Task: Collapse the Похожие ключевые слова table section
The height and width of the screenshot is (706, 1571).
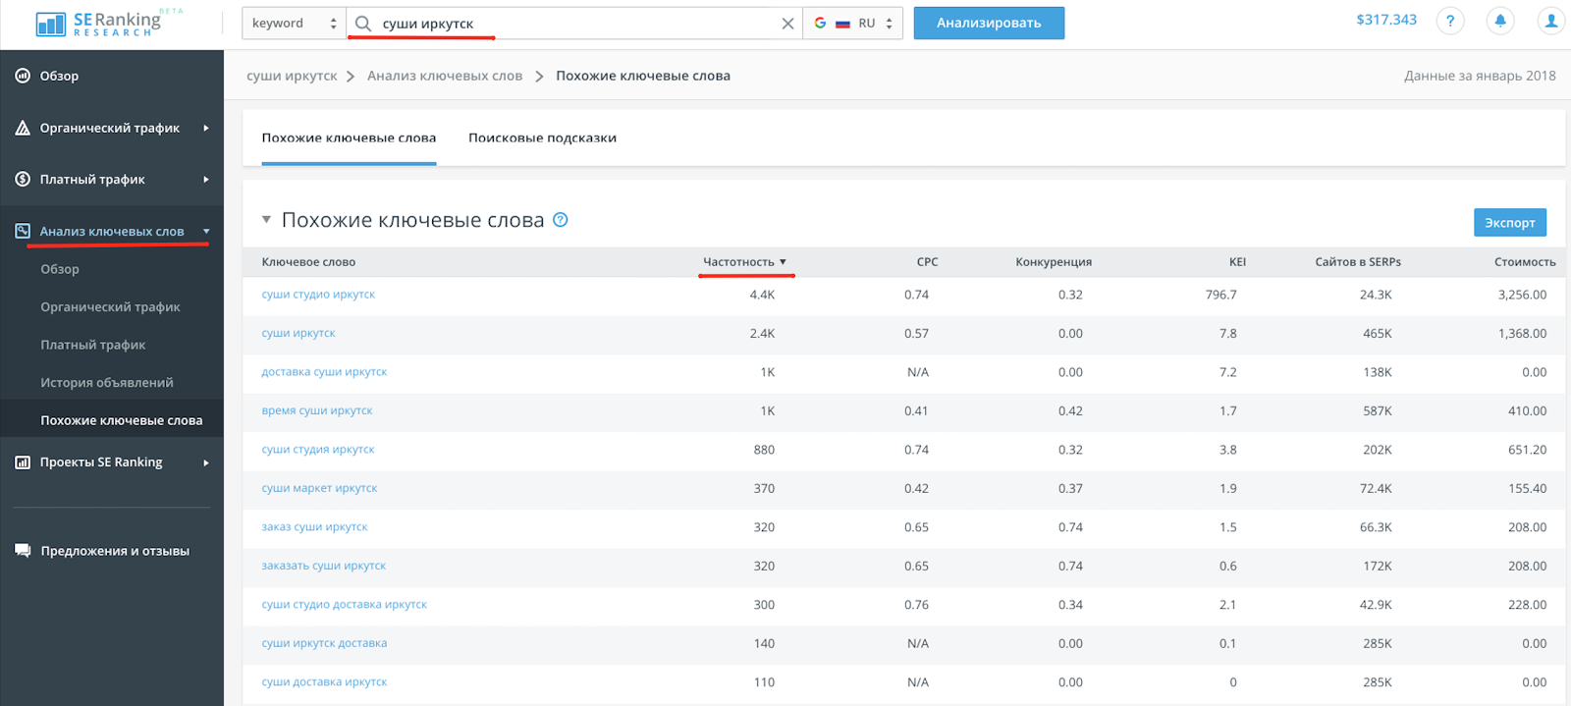Action: coord(266,220)
